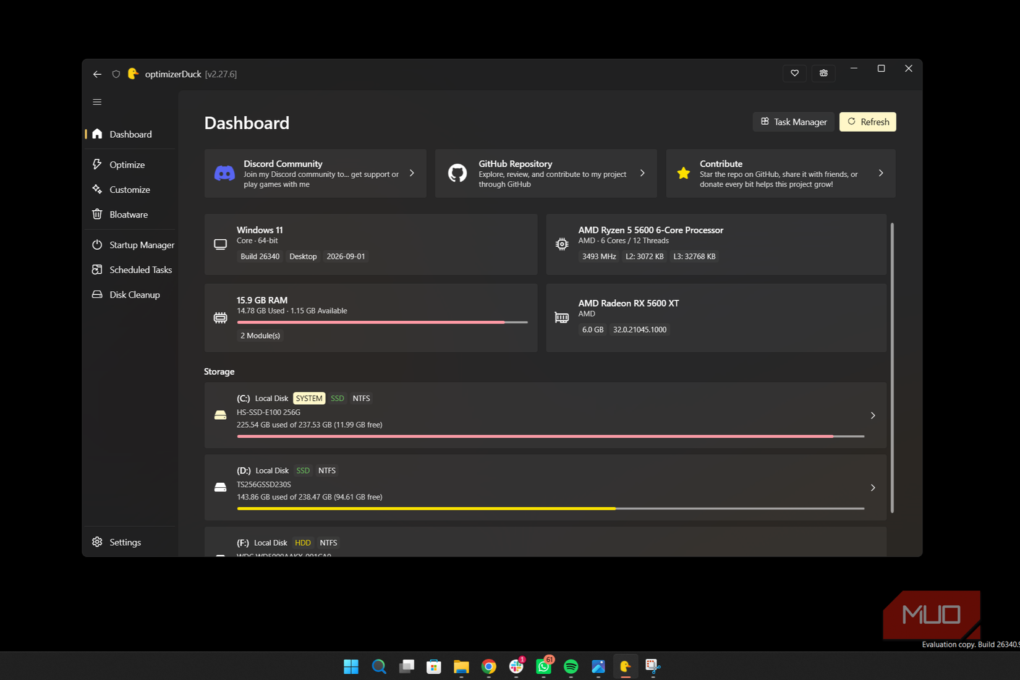Open the Contribute card

pos(781,173)
